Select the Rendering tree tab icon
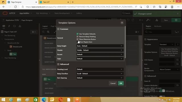 pyautogui.click(x=4, y=26)
